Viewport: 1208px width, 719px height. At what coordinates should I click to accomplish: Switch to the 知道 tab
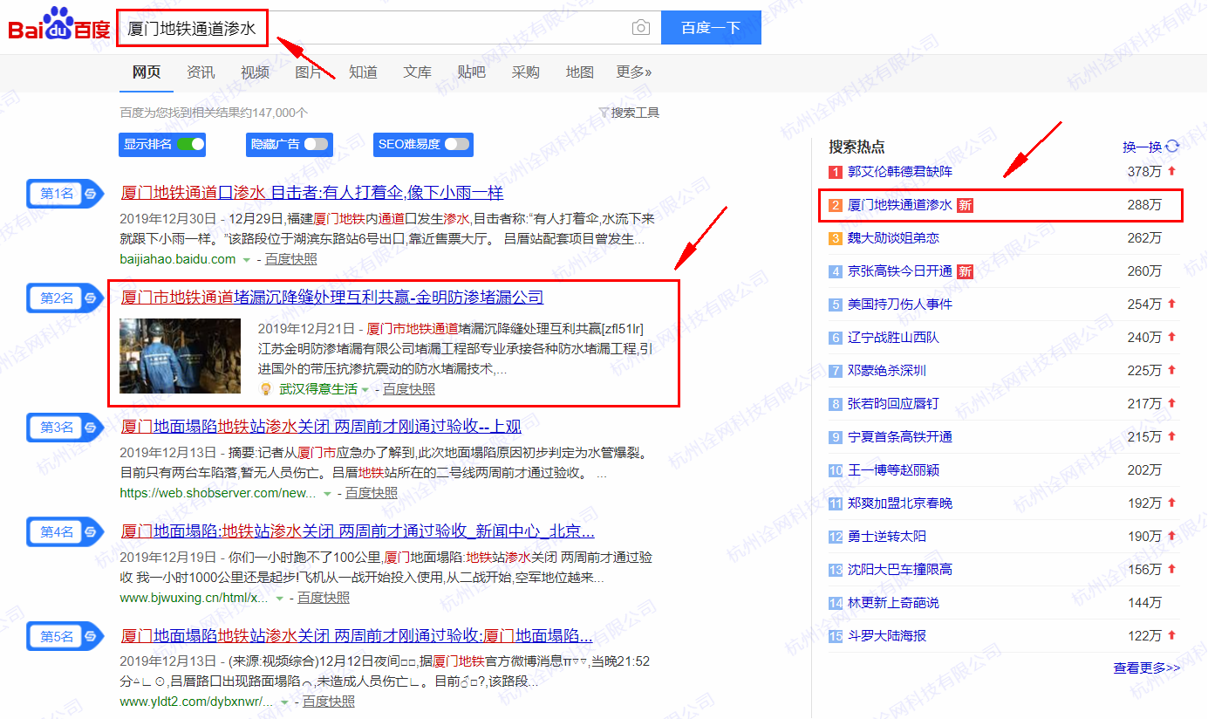click(363, 72)
